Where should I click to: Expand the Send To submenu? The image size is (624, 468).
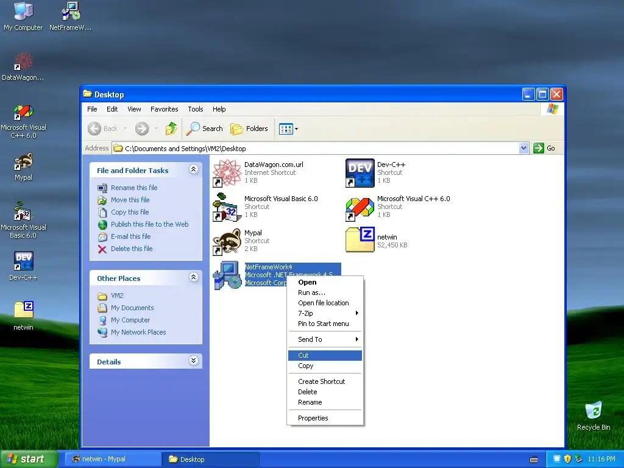coord(325,339)
